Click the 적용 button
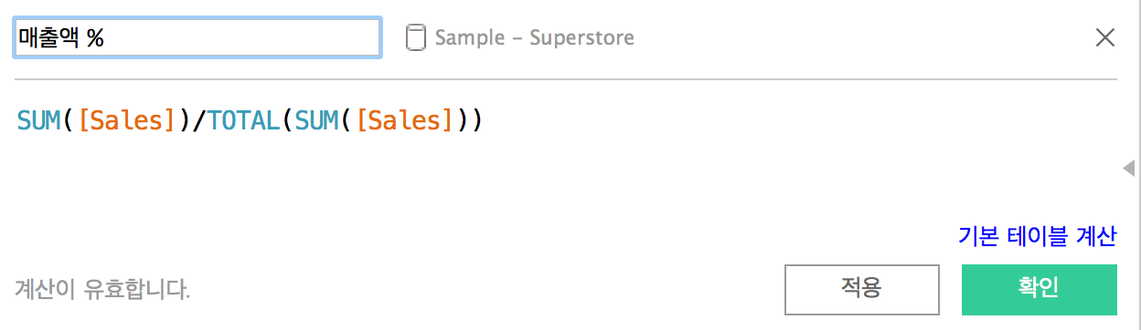 [861, 289]
